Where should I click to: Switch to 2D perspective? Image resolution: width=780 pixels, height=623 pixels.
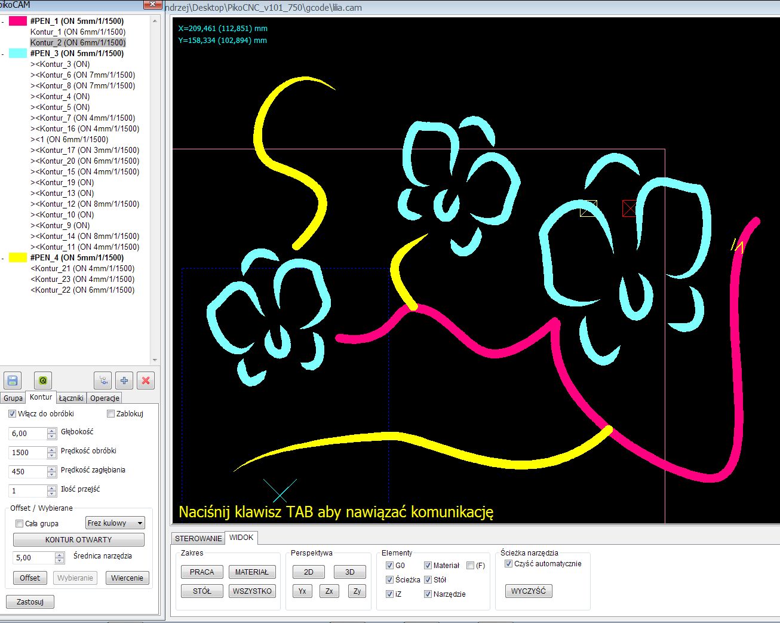309,572
